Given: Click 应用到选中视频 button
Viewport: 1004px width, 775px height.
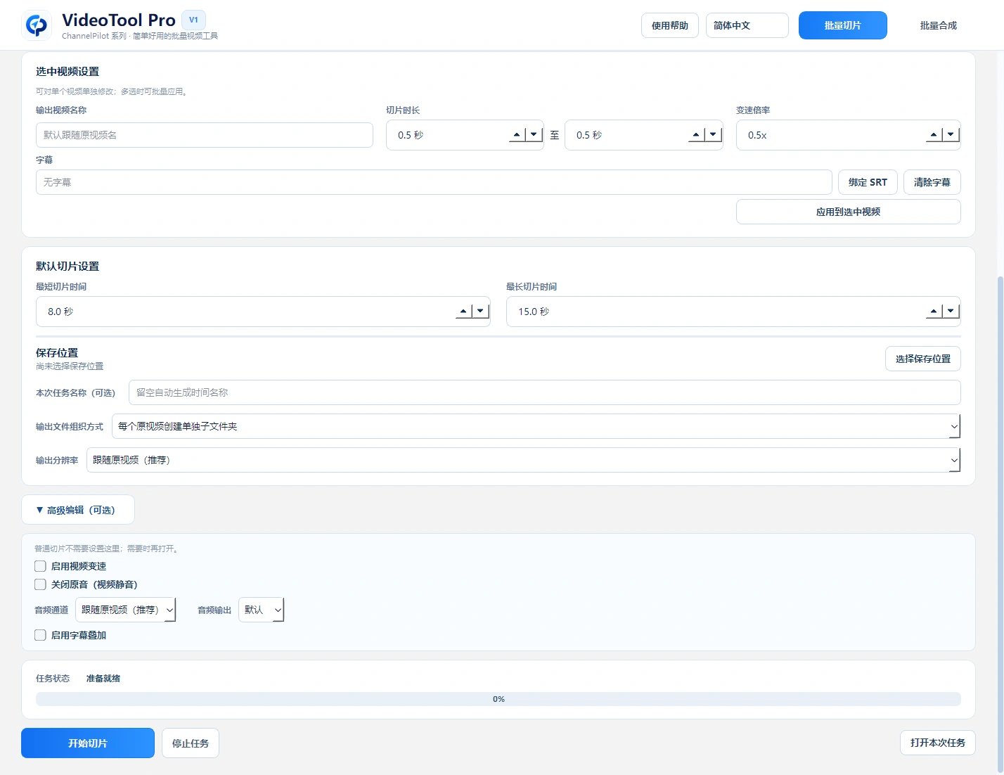Looking at the screenshot, I should pyautogui.click(x=848, y=212).
